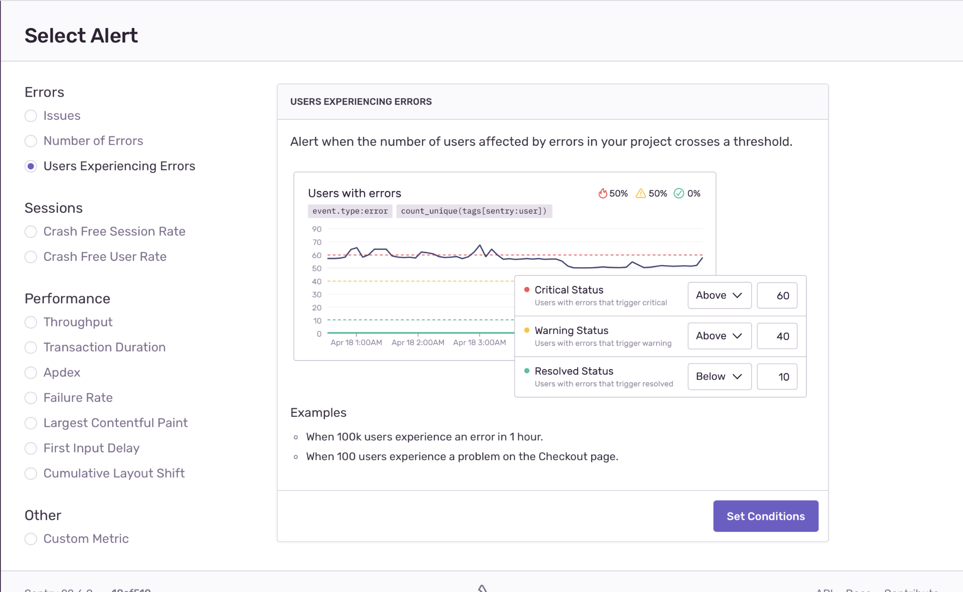The image size is (963, 592).
Task: Click the warning triangle icon showing 50%
Action: click(641, 193)
